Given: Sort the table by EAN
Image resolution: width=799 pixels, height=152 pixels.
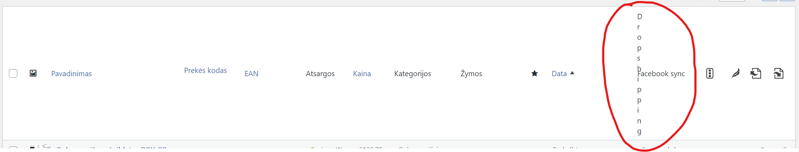Looking at the screenshot, I should coord(251,74).
